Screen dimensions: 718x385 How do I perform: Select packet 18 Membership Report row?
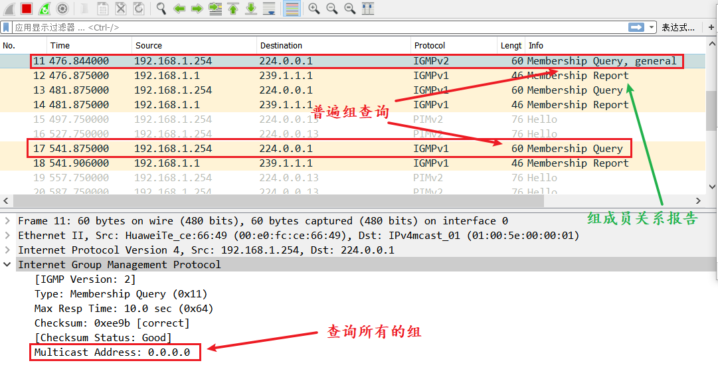coord(353,163)
